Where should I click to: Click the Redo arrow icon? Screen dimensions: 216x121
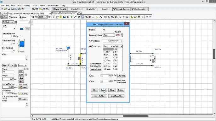(151, 17)
